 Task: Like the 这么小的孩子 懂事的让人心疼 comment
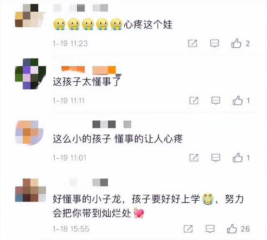[237, 157]
